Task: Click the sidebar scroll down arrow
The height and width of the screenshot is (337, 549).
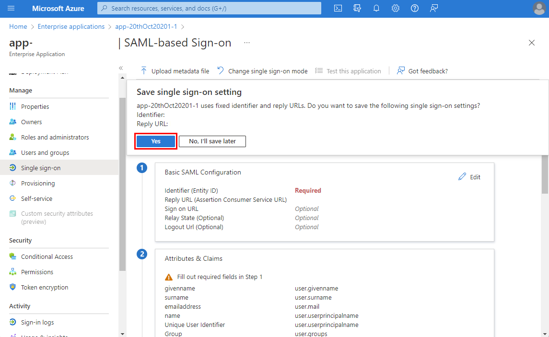Action: pos(122,334)
